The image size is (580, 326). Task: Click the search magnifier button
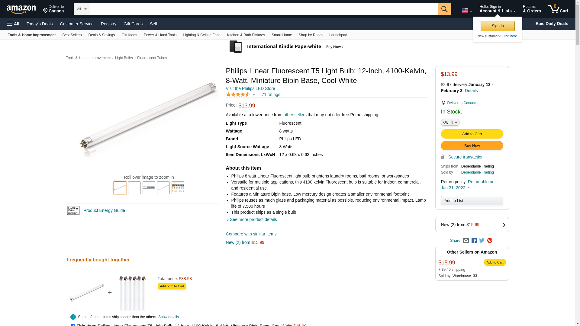click(x=444, y=9)
